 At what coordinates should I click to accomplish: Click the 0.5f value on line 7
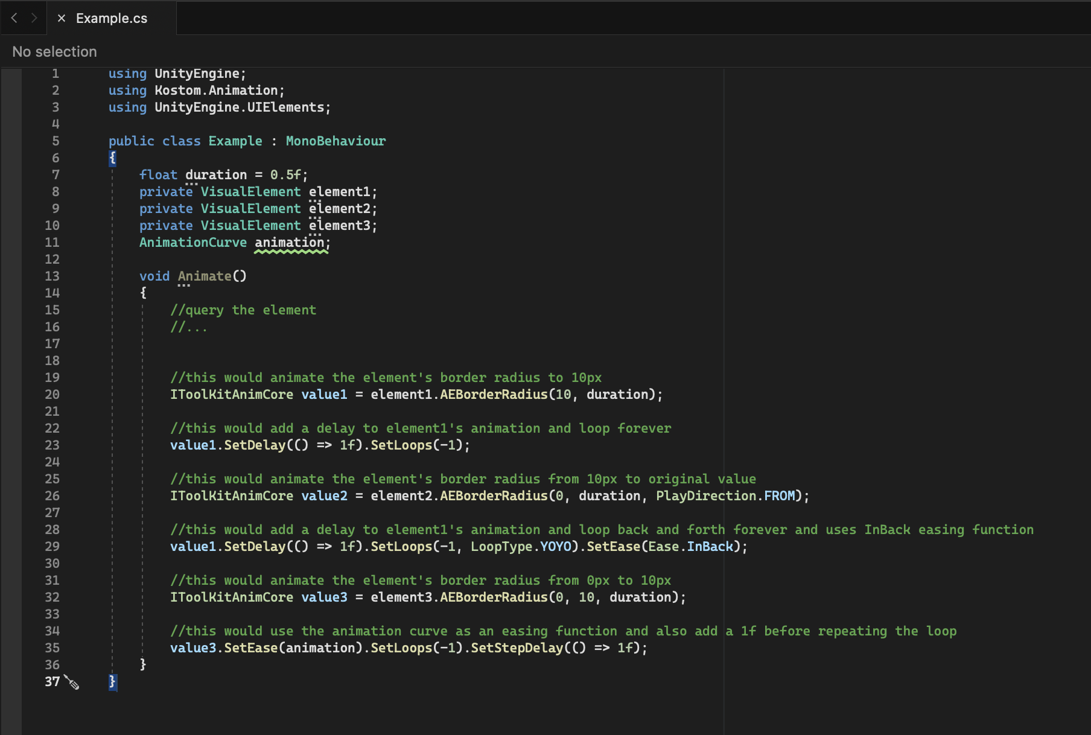click(x=285, y=175)
